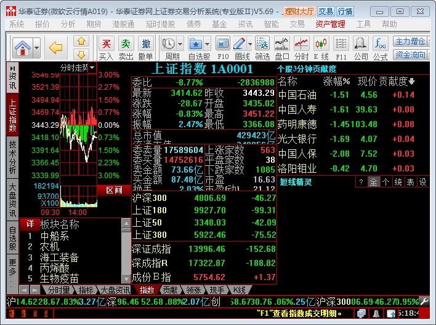436x325 pixels.
Task: Click the ? help button in 短线精灵
Action: [361, 182]
